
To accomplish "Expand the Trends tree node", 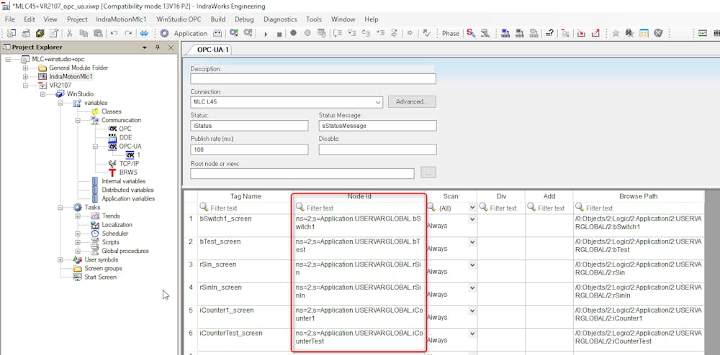I will (x=78, y=216).
